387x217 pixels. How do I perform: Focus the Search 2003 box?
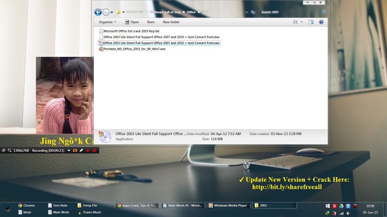pyautogui.click(x=291, y=12)
